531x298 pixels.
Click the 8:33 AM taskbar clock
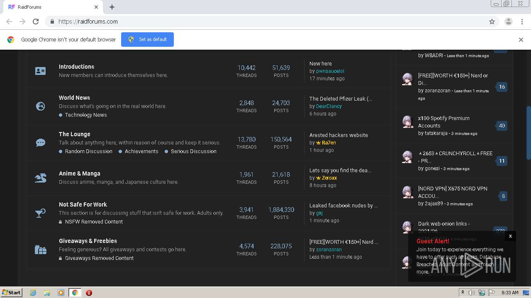tap(510, 293)
